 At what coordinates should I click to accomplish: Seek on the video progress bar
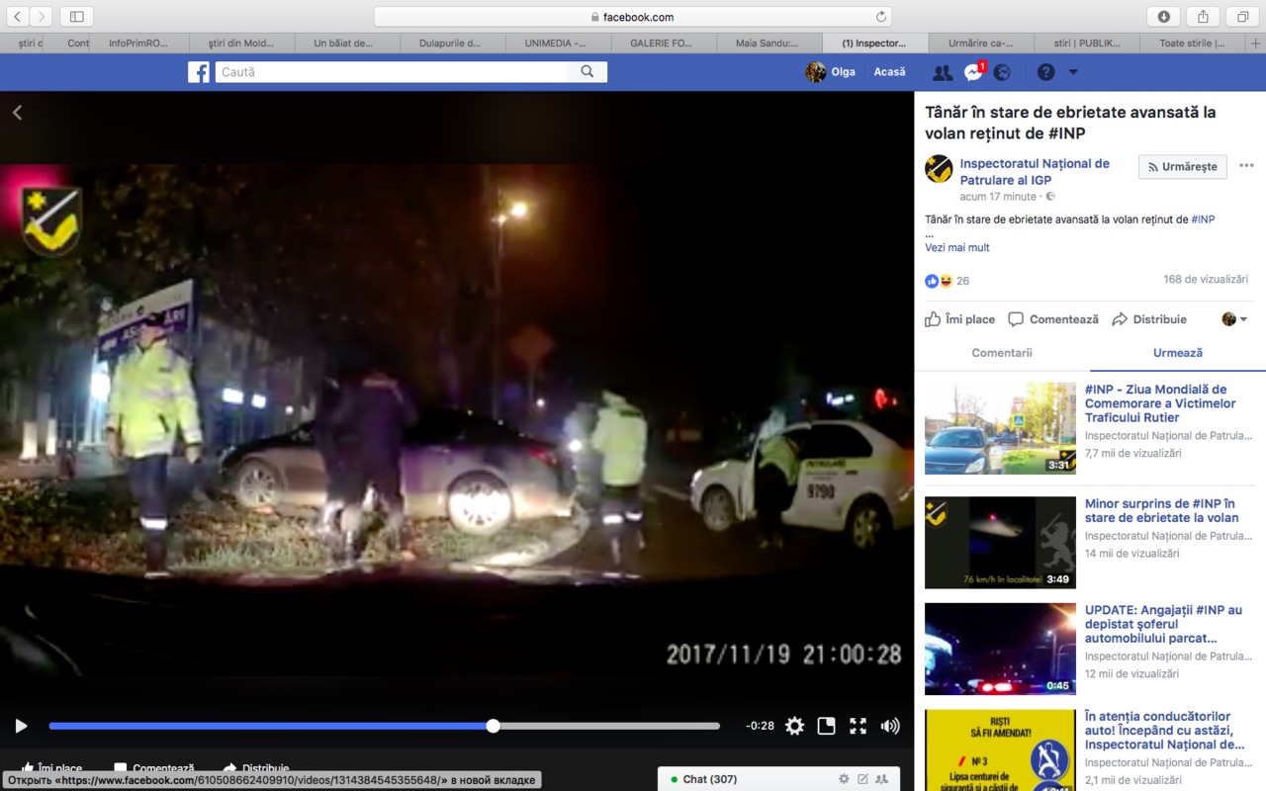click(x=385, y=726)
